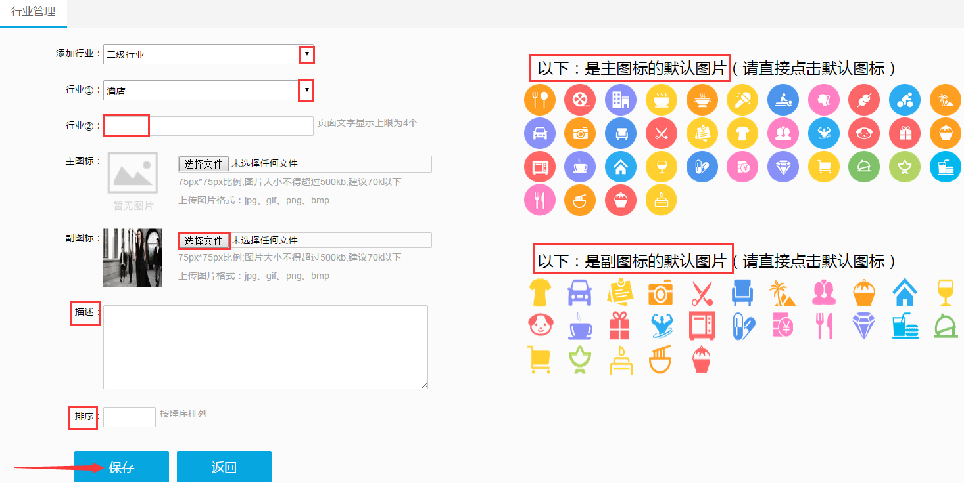Select the round yellow microphone icon
The width and height of the screenshot is (964, 483).
tap(742, 100)
